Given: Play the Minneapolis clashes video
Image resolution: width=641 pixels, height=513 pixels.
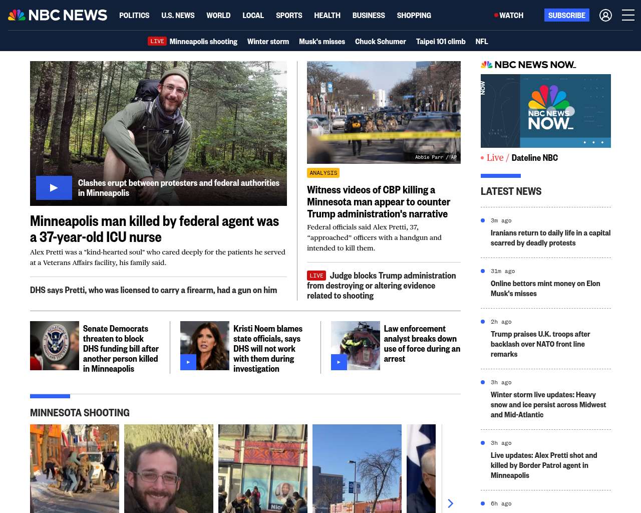Looking at the screenshot, I should coord(54,188).
